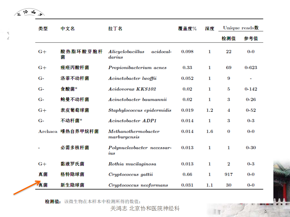Select Cryptococcus gattii text
290x217 pixels.
coord(130,175)
